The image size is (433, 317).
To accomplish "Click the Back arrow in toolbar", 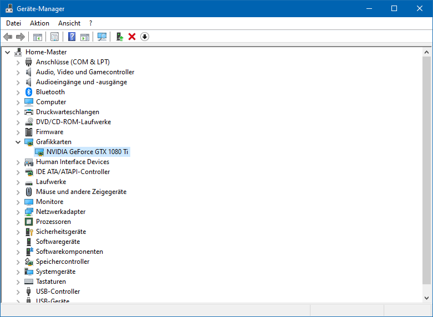I will (8, 37).
